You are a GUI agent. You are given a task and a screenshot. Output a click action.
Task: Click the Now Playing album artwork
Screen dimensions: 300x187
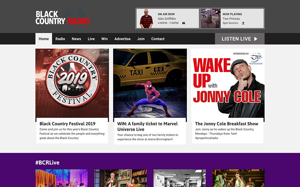point(211,18)
